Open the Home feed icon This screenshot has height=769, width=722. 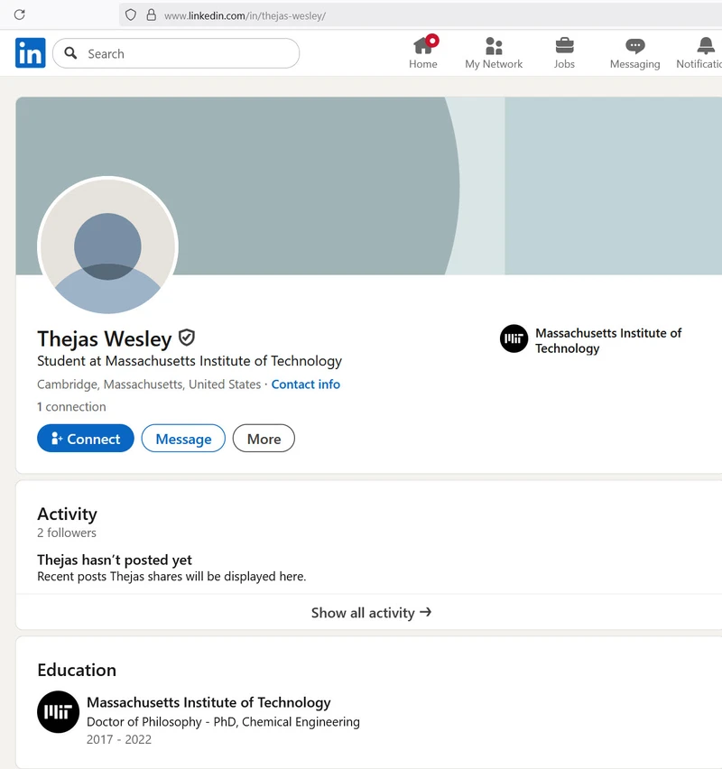(x=422, y=46)
